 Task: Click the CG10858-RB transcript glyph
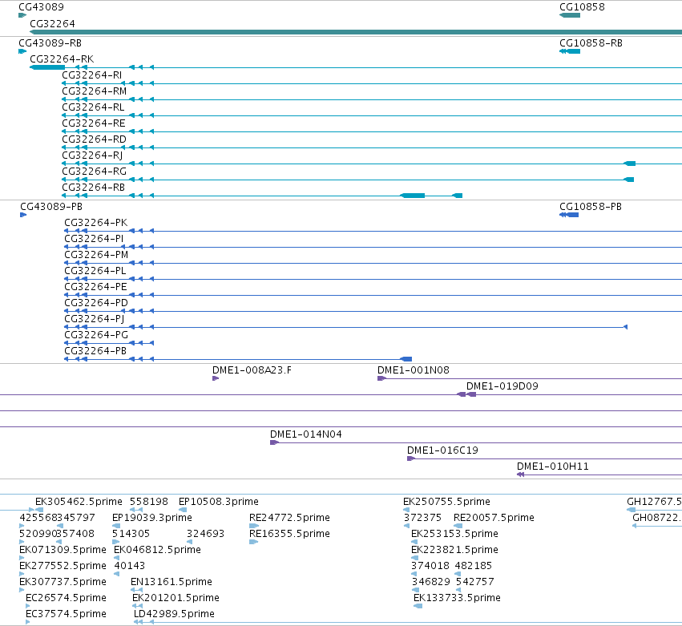(570, 51)
